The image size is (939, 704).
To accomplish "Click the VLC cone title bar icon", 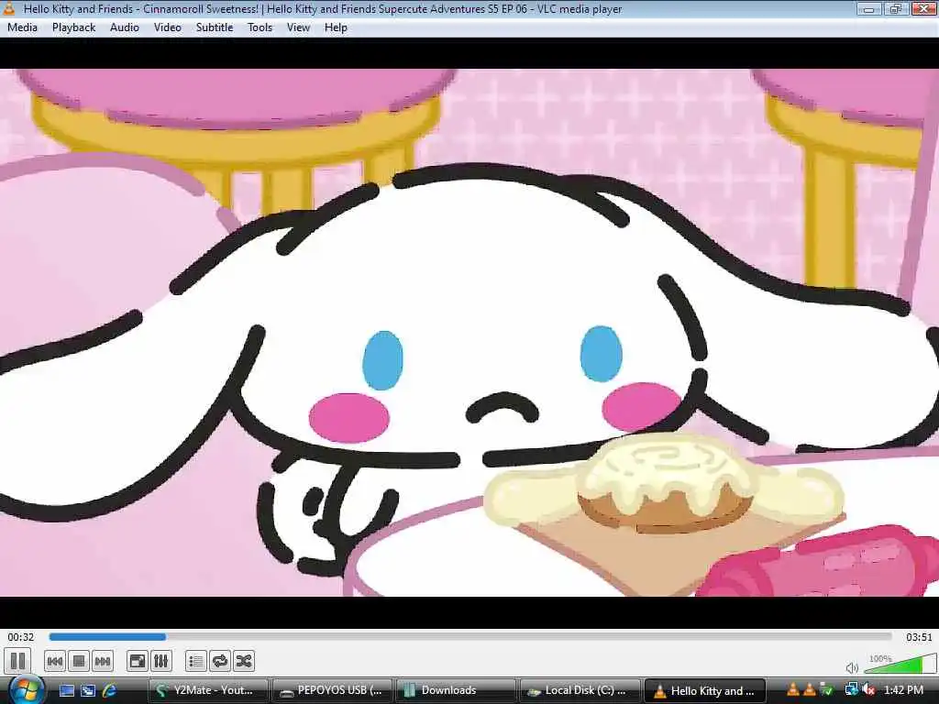I will tap(9, 8).
